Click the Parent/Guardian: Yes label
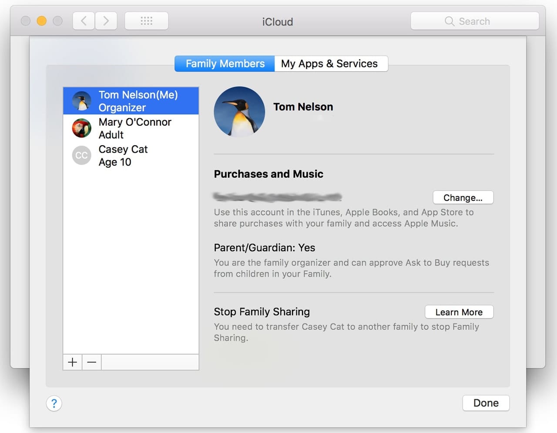This screenshot has width=557, height=433. pyautogui.click(x=265, y=248)
